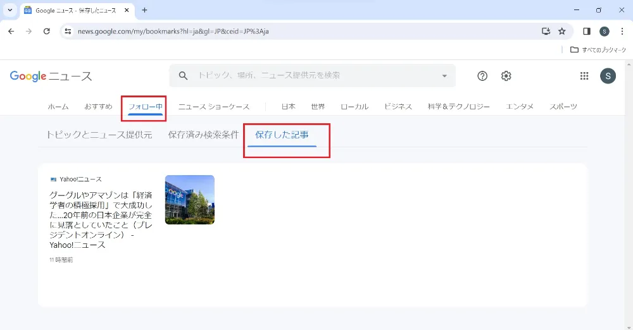
Task: Open すべてのブックマーク folder
Action: click(x=598, y=49)
